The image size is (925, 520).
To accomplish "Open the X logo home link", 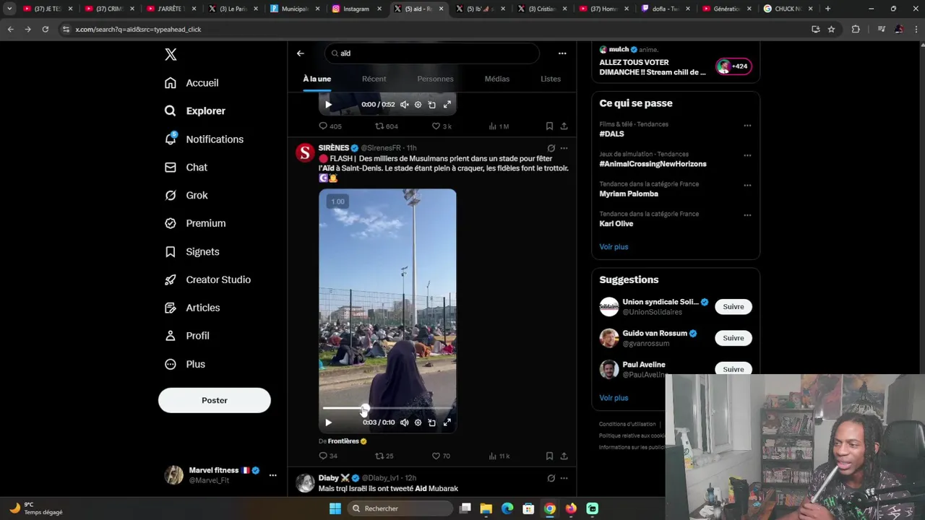I will (171, 54).
